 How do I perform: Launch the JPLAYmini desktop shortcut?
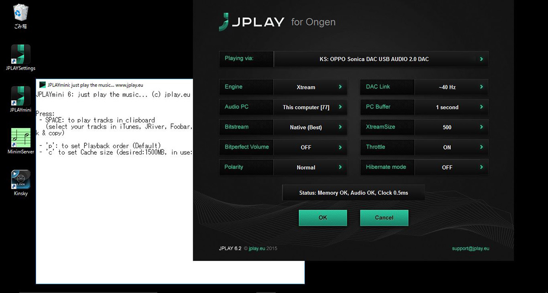pos(21,96)
